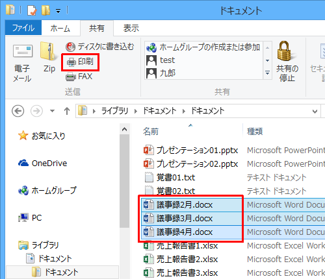325x279 pixels.
Task: Open the address bar history dropdown
Action: (315, 112)
